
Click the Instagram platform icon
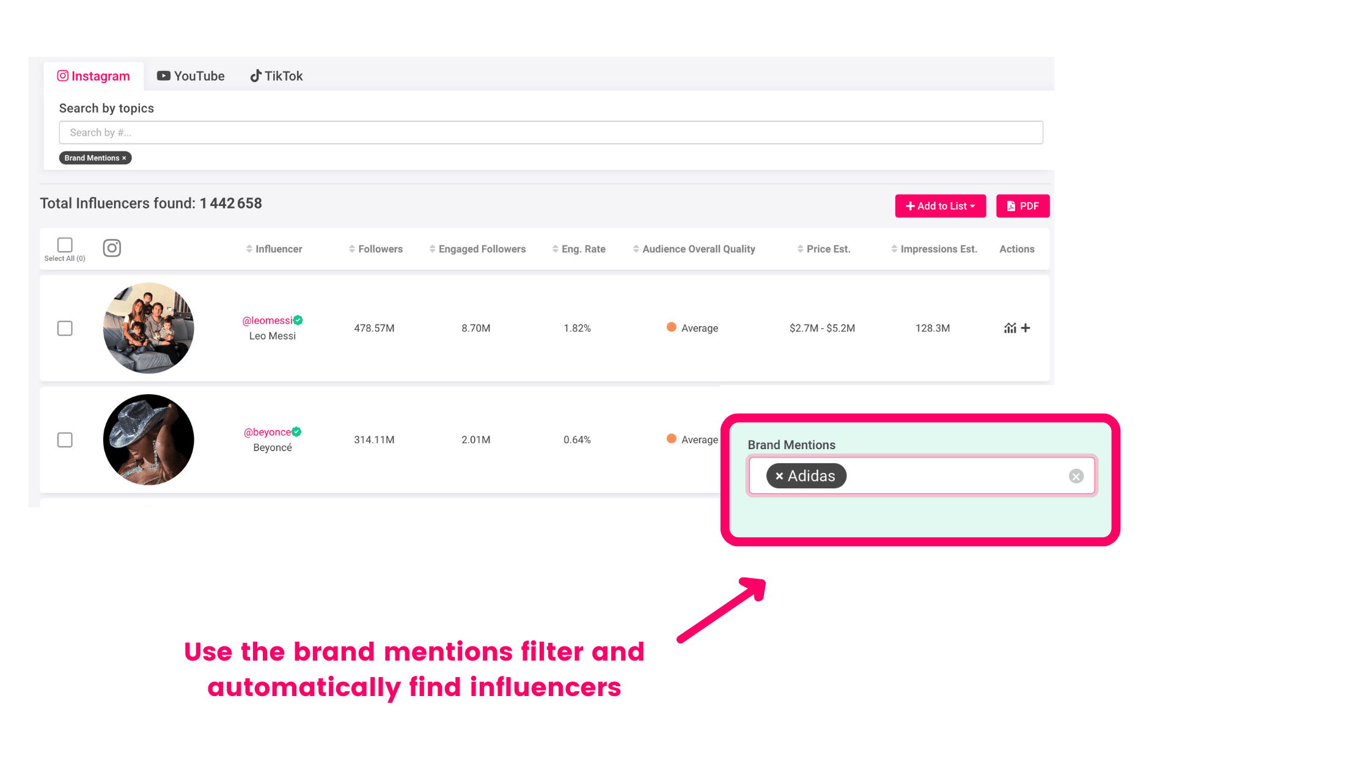63,75
